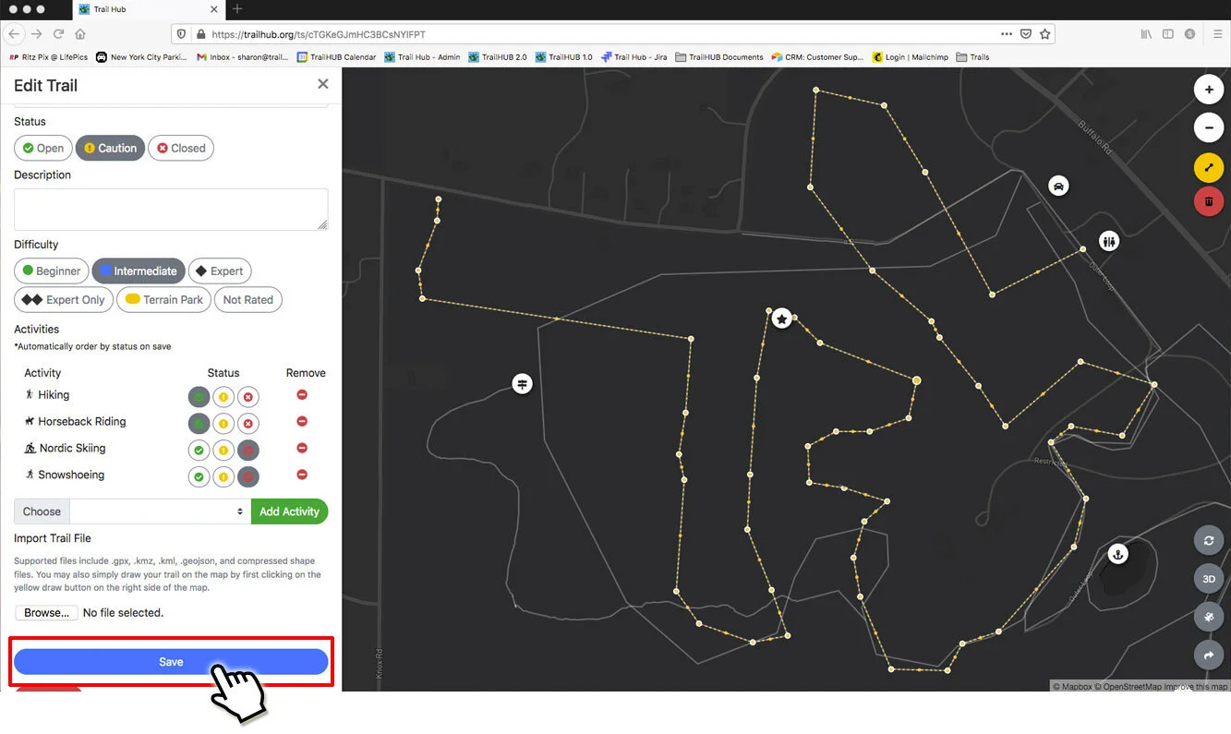Click the red trash delete button on map
Screen dimensions: 1231x734
click(x=1209, y=201)
